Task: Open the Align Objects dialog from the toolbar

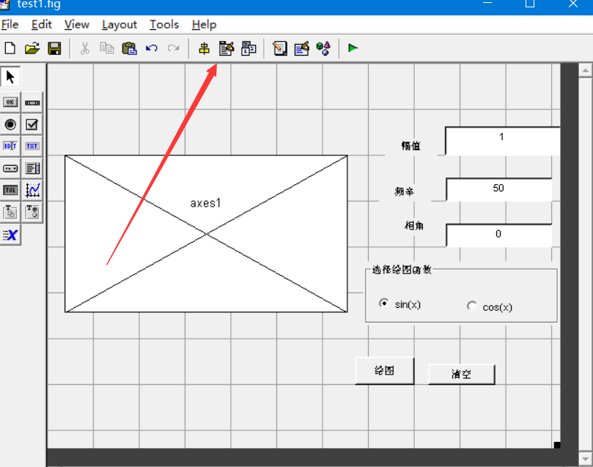Action: pos(204,48)
